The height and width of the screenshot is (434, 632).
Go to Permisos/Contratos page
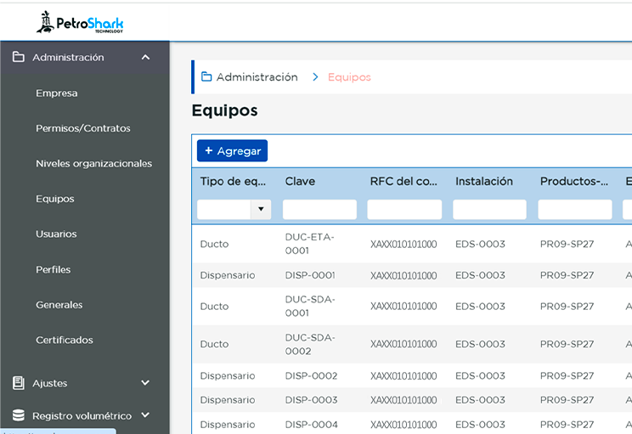tap(83, 128)
